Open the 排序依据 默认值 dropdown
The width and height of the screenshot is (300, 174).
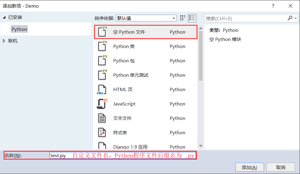(x=146, y=18)
